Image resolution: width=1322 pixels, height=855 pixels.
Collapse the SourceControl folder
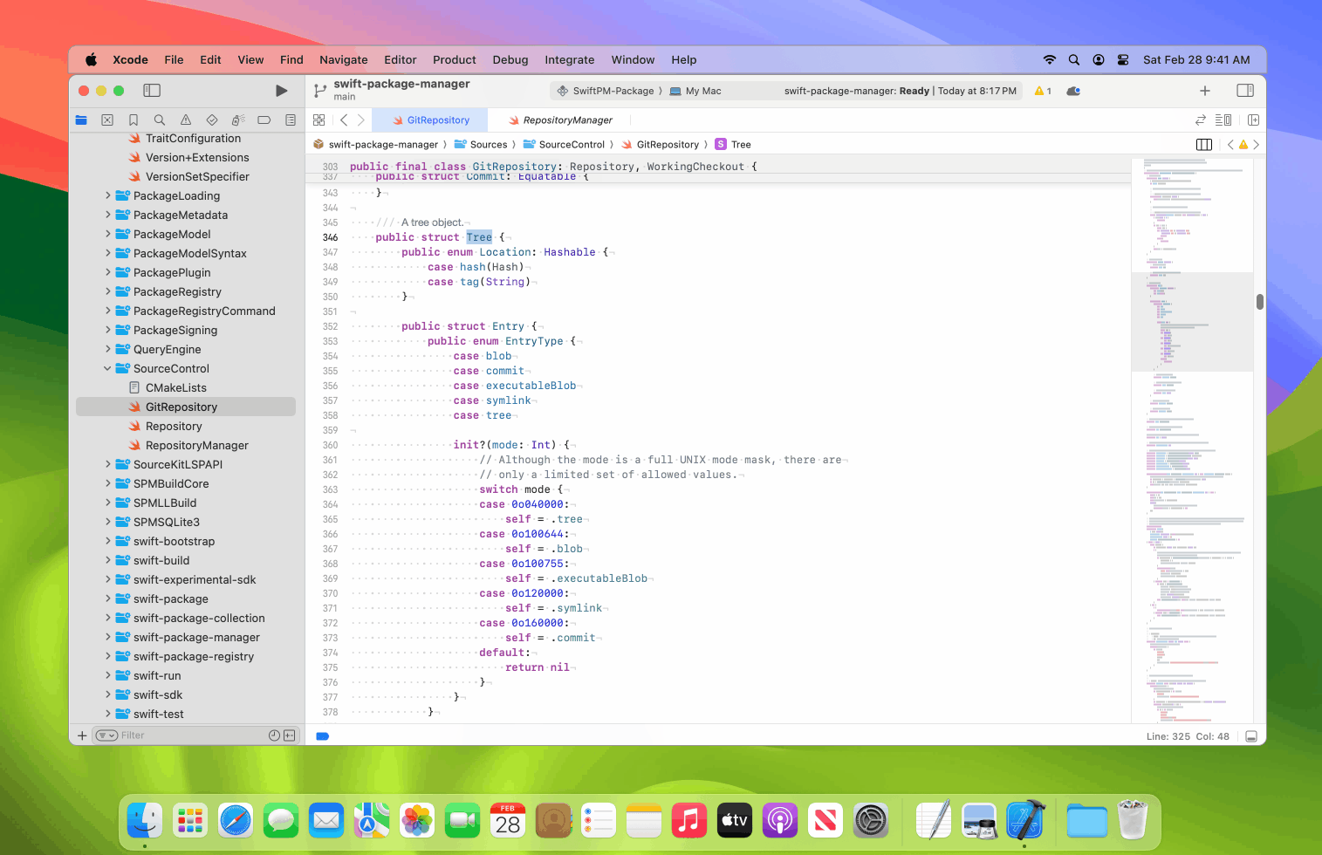click(107, 368)
